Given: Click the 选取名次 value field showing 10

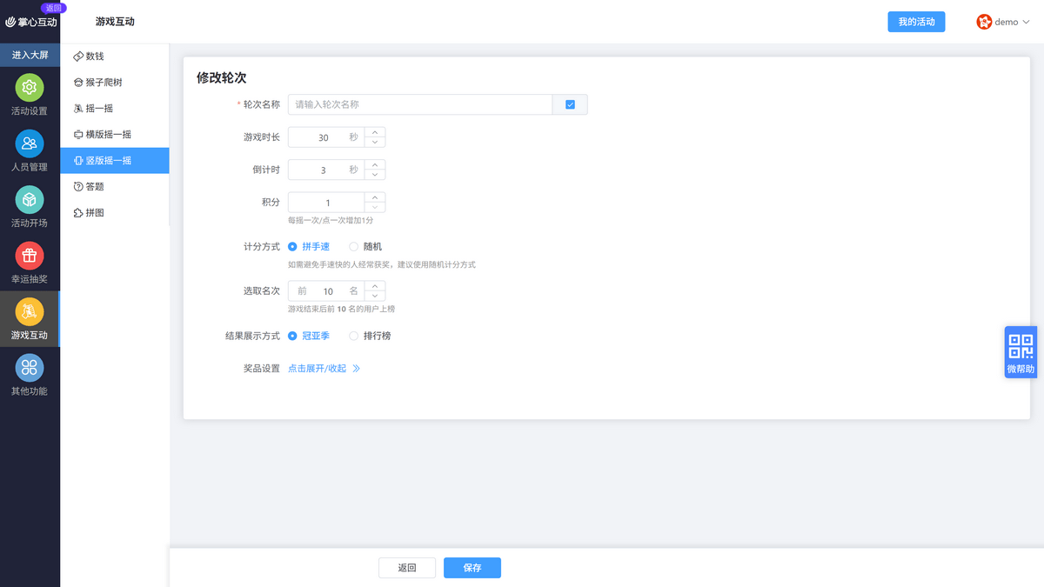Looking at the screenshot, I should click(x=328, y=291).
